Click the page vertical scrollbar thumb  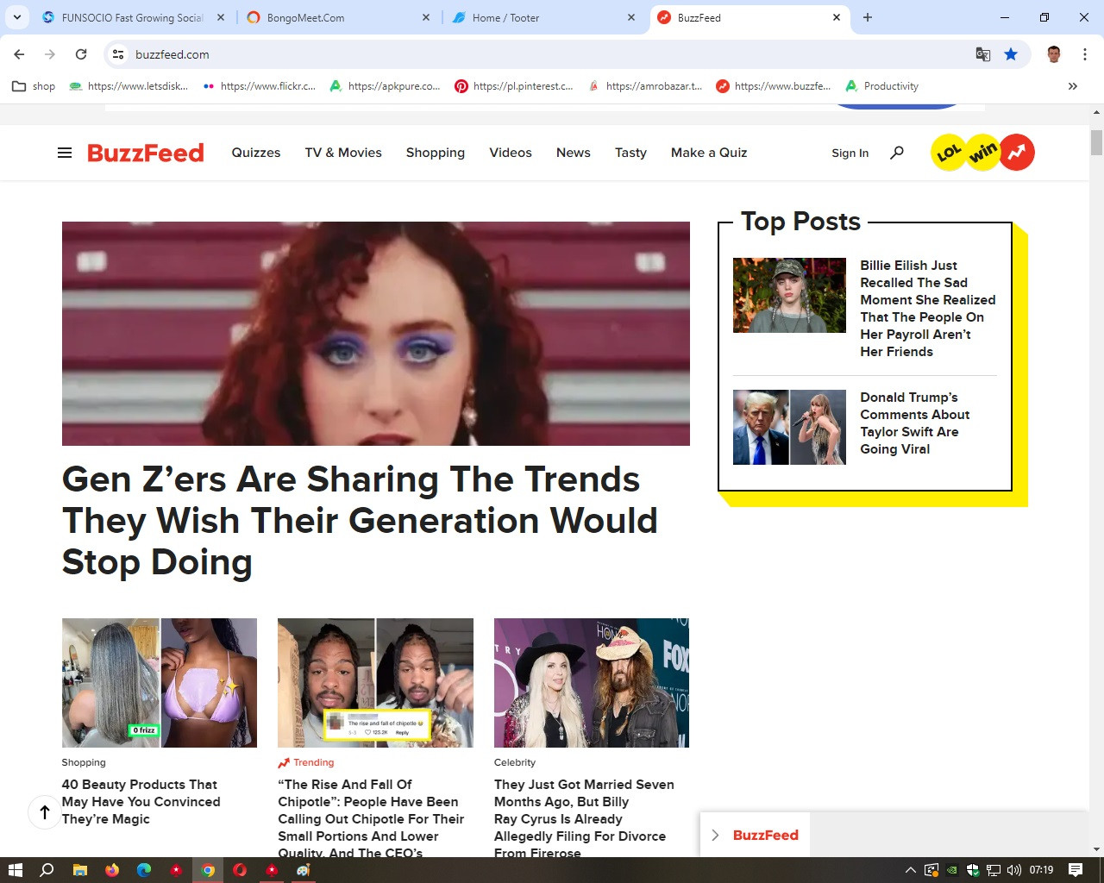tap(1096, 142)
